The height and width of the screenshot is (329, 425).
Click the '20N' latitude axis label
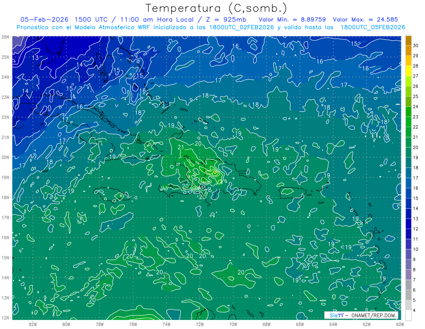coord(5,157)
